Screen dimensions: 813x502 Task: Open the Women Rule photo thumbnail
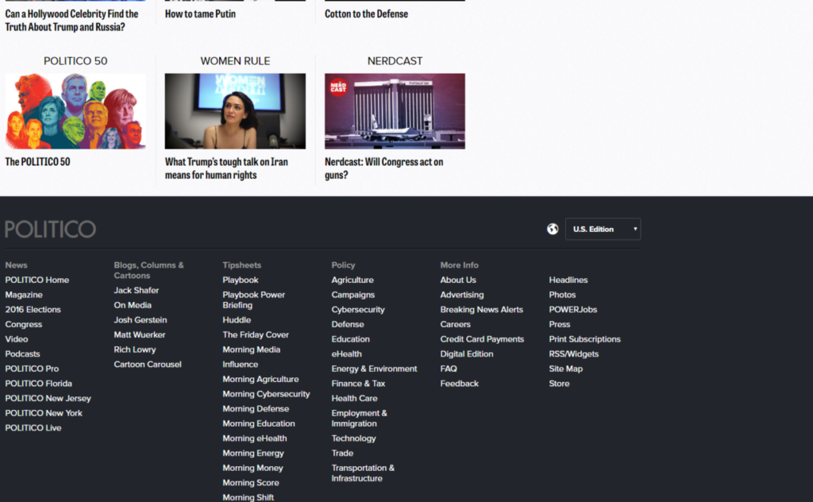235,111
